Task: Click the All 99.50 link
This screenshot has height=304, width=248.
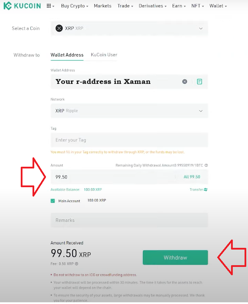Action: click(x=192, y=177)
